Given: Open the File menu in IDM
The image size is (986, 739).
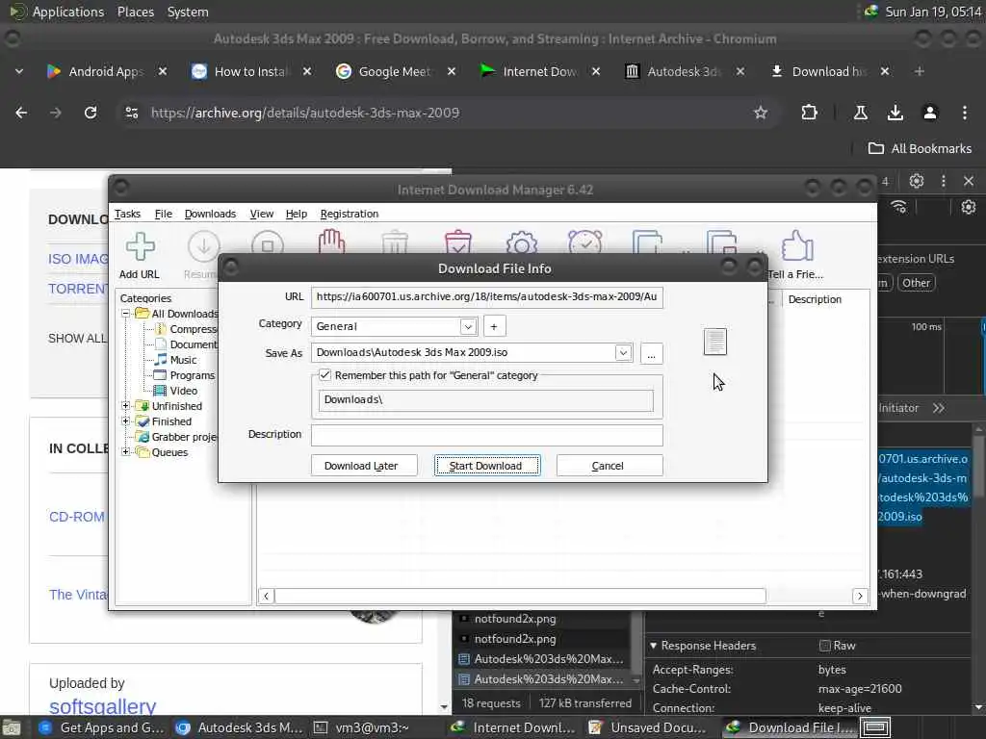Looking at the screenshot, I should tap(163, 214).
